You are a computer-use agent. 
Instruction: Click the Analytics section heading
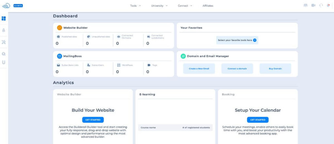click(x=64, y=83)
